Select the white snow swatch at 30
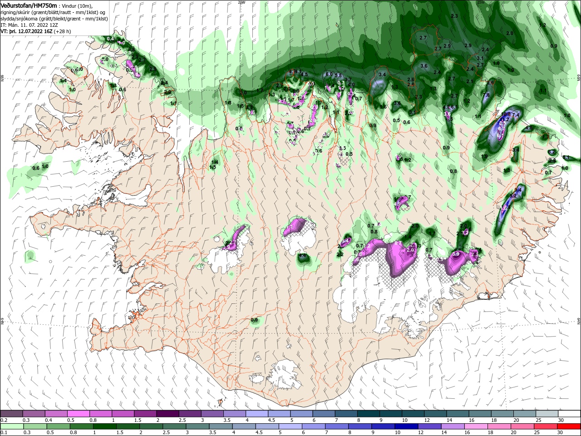The width and height of the screenshot is (581, 436). (569, 414)
